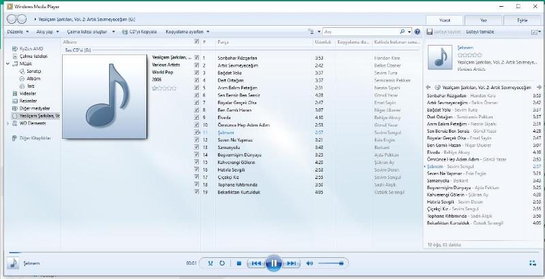This screenshot has width=545, height=279.
Task: Switch to the Yaz tab
Action: pos(483,20)
